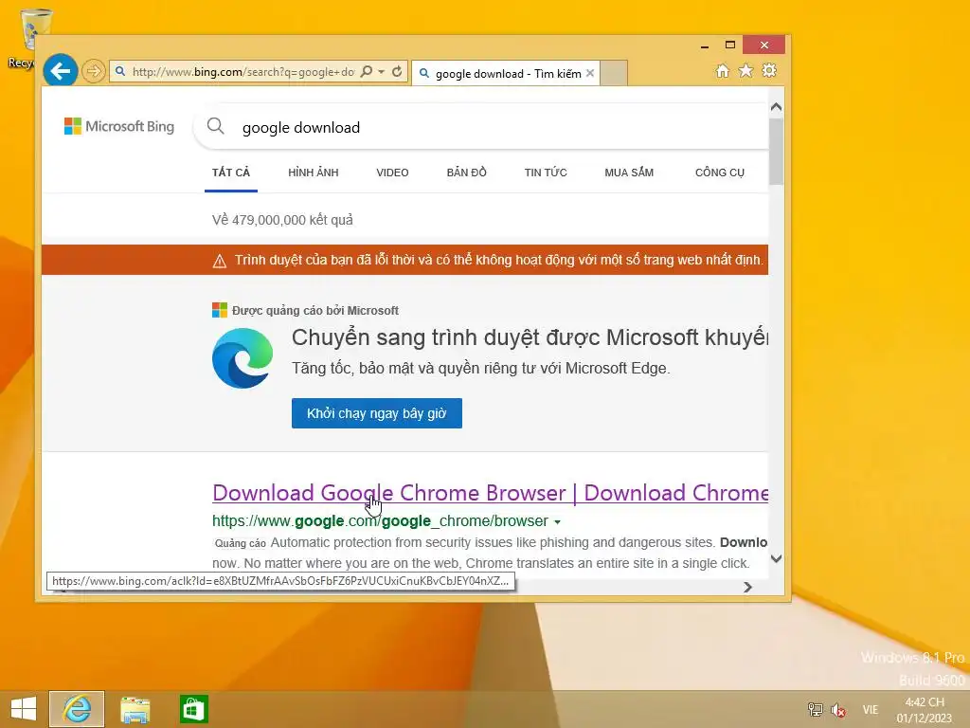Click the forward navigation arrow in IE

pyautogui.click(x=94, y=71)
